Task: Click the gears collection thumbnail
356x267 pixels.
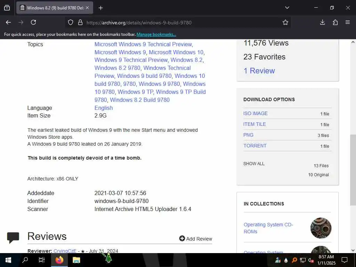Action: click(321, 228)
